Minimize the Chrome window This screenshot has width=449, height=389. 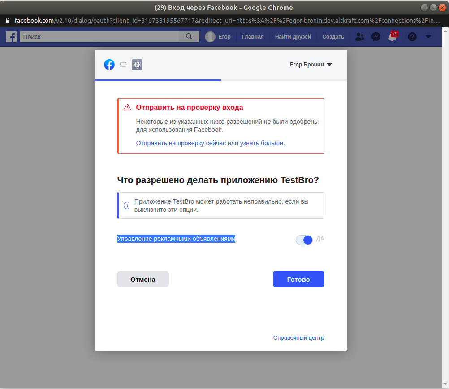coord(424,8)
